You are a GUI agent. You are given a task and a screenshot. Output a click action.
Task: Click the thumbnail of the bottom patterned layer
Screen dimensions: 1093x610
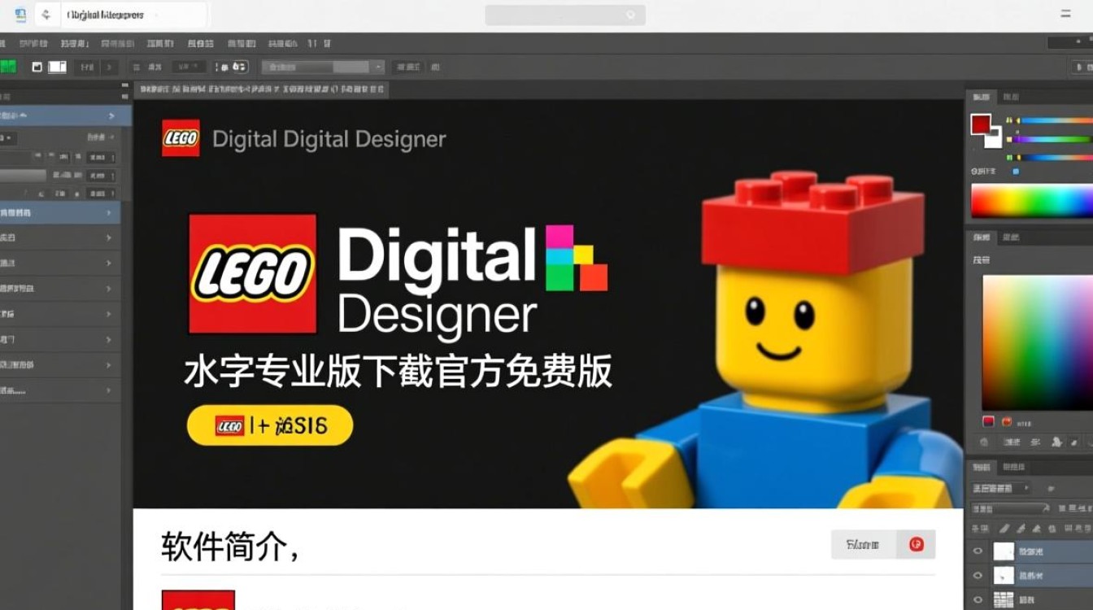[1004, 599]
